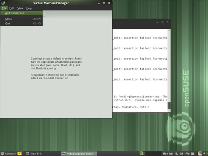Screen dimensions: 208x156
Task: Open the clock showing Mon Apr 18
Action: (x=176, y=154)
